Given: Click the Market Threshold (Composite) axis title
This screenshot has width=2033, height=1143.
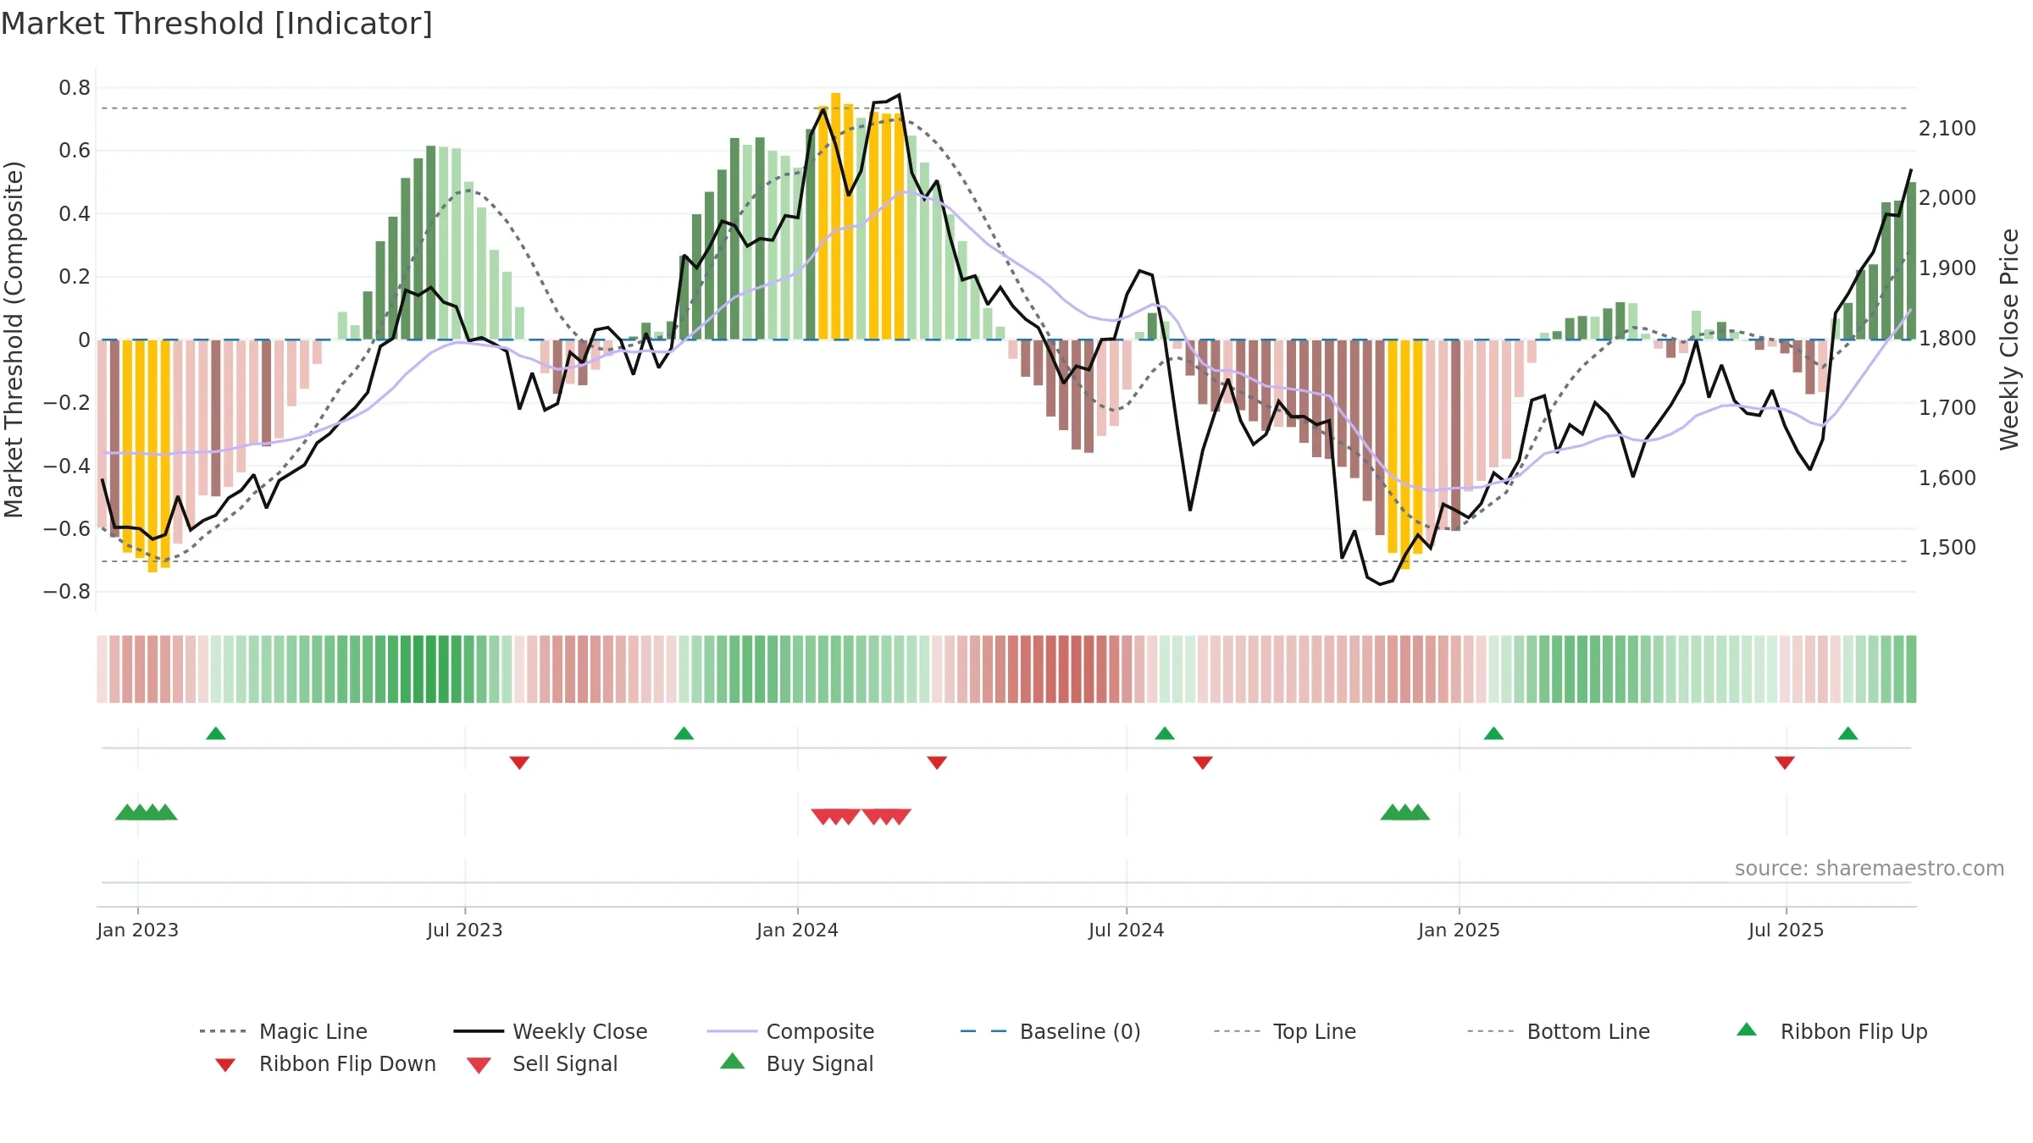Looking at the screenshot, I should [x=14, y=339].
